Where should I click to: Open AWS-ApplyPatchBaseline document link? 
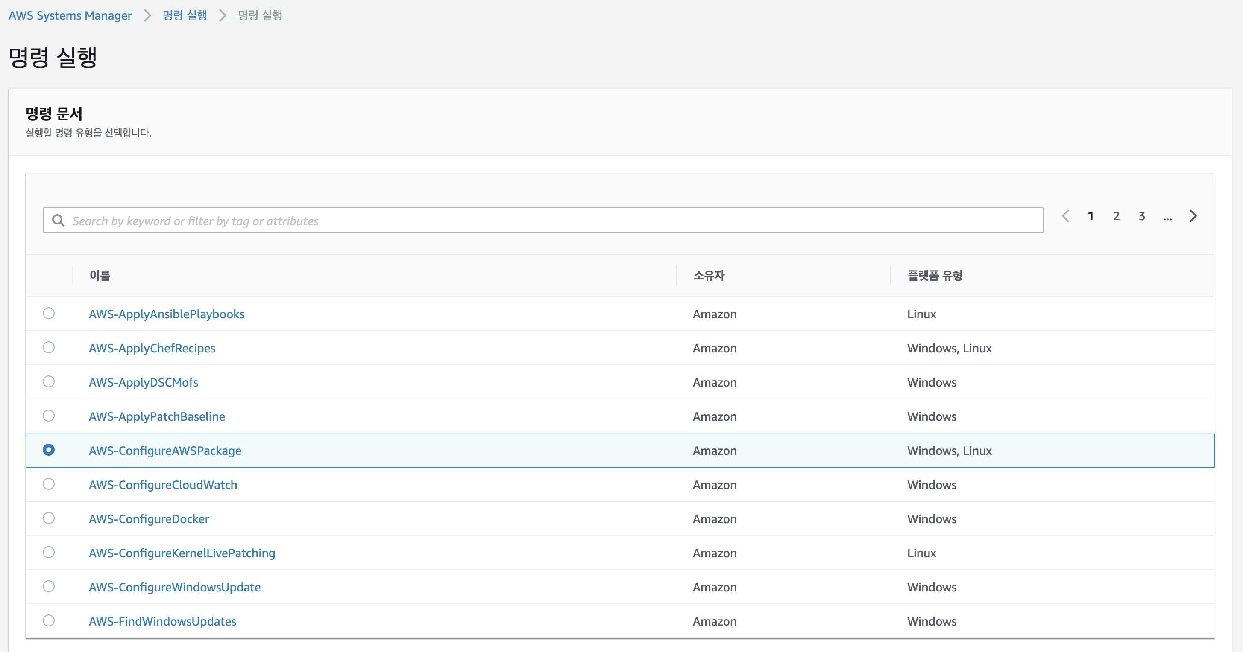[157, 416]
